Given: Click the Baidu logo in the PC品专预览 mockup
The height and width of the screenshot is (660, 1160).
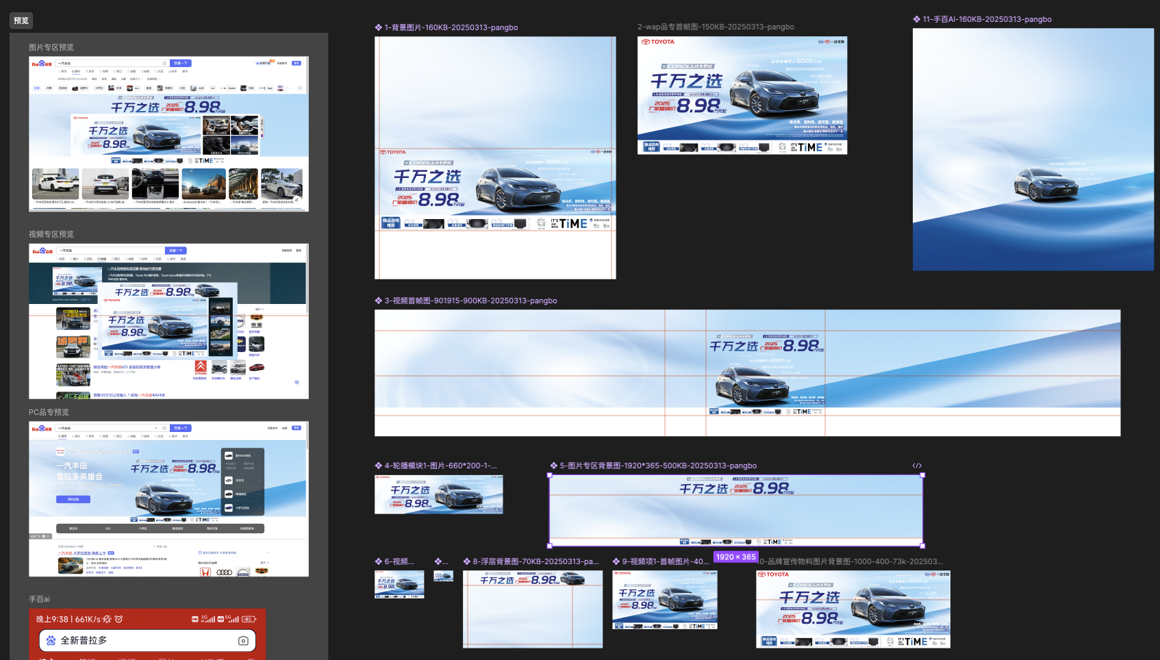Looking at the screenshot, I should (42, 428).
